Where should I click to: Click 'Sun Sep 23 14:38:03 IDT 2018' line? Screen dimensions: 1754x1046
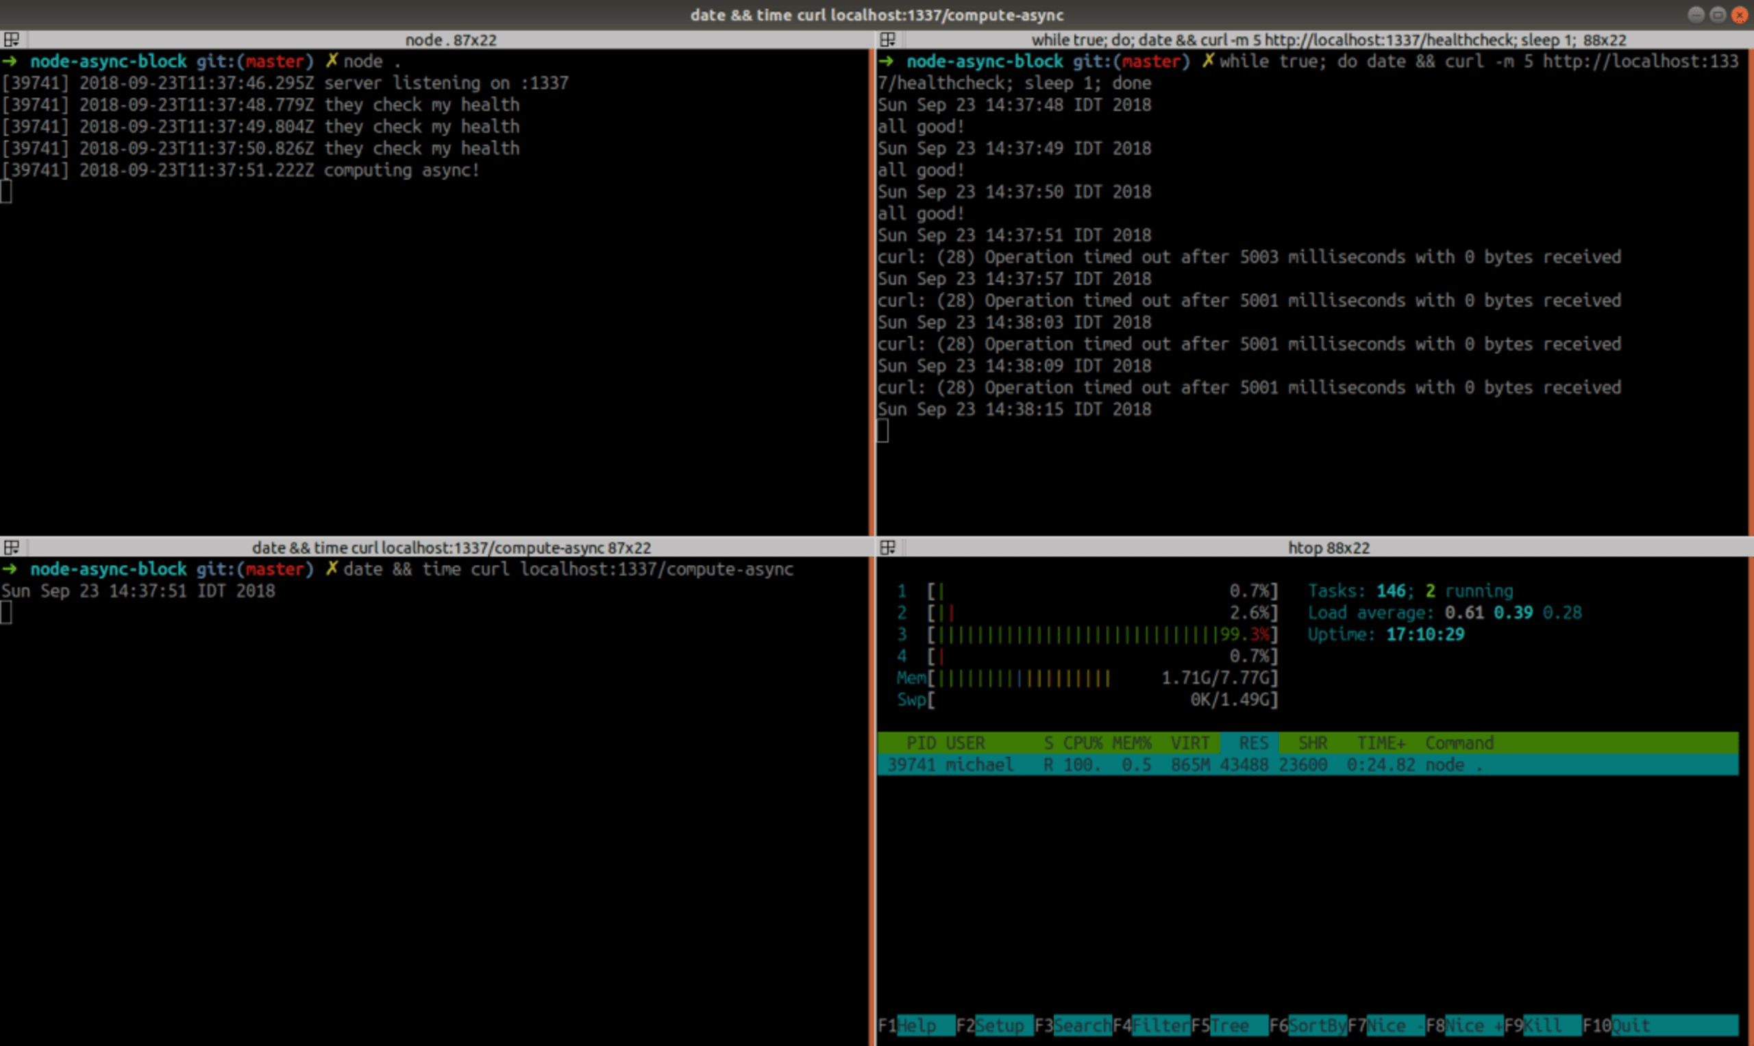[1015, 323]
